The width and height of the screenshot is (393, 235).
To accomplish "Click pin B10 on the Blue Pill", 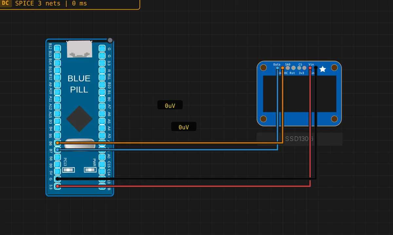I will tap(103, 85).
